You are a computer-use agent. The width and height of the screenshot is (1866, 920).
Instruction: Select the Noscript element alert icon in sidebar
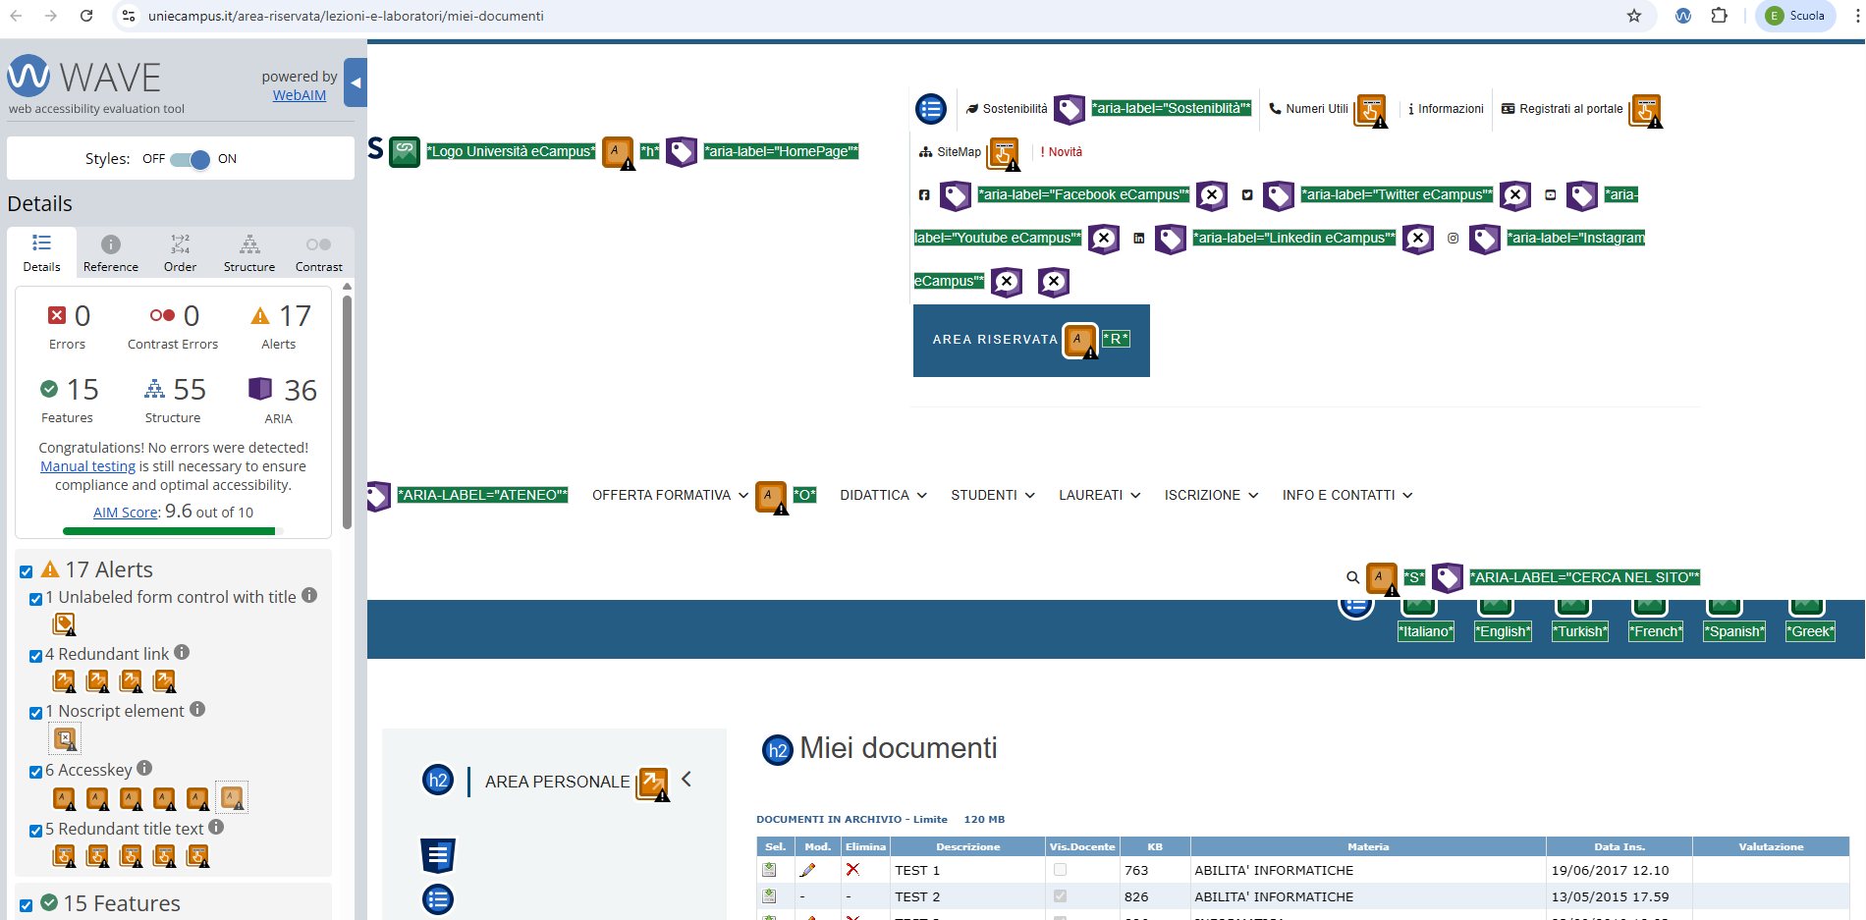point(65,738)
